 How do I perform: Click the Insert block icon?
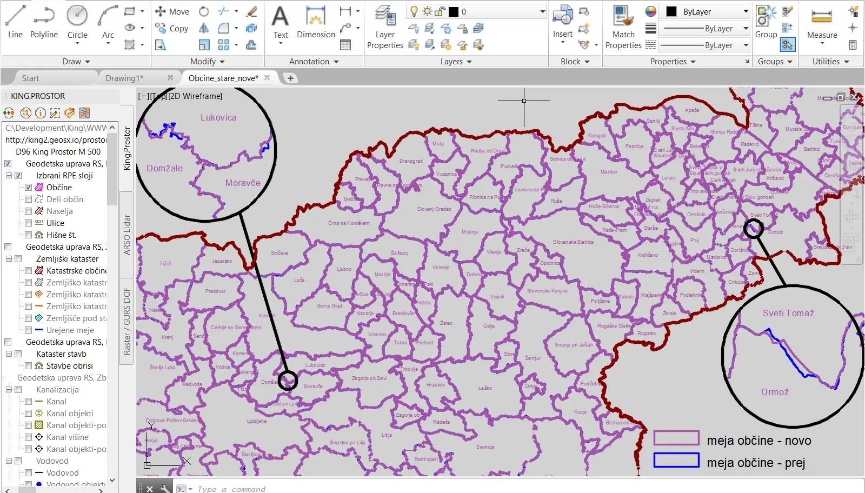pyautogui.click(x=562, y=22)
